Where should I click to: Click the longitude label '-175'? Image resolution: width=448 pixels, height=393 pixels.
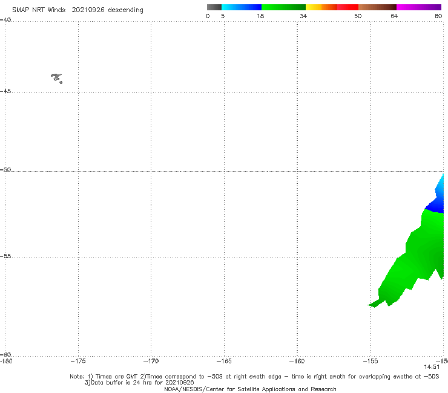78,361
